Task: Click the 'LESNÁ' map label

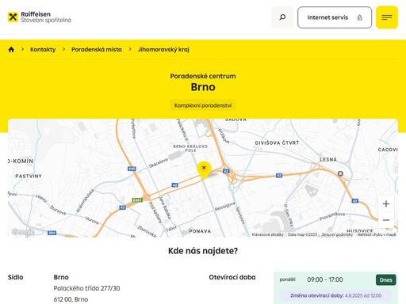Action: (x=328, y=159)
